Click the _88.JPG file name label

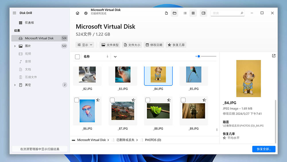[158, 129]
